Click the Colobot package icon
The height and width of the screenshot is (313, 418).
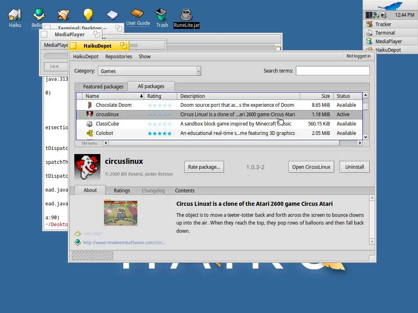(89, 133)
